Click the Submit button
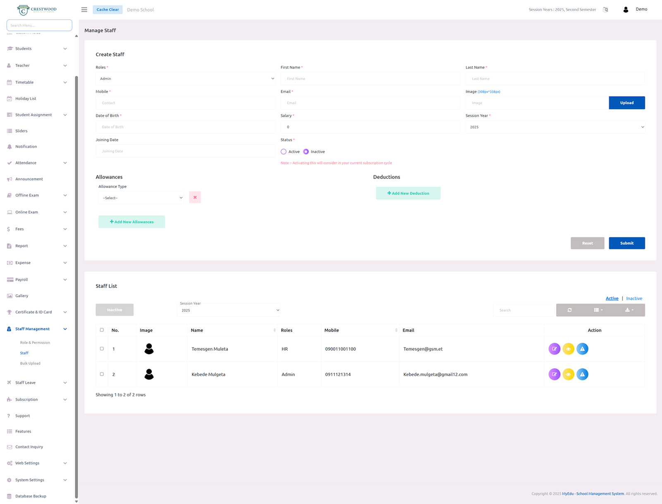 [626, 243]
